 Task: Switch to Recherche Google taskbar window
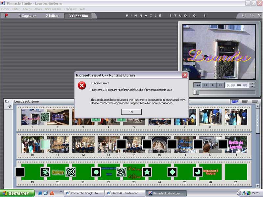point(84,193)
